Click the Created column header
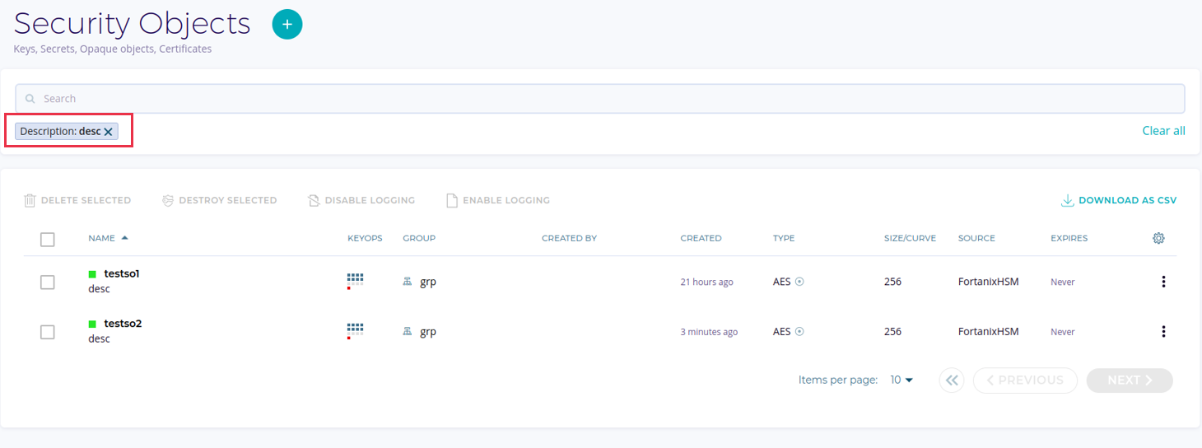This screenshot has width=1202, height=448. point(701,238)
